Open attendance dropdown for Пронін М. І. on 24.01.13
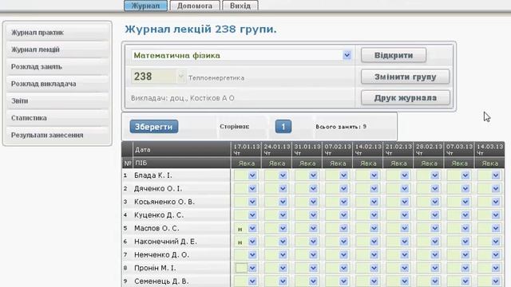The width and height of the screenshot is (511, 287). pyautogui.click(x=283, y=268)
